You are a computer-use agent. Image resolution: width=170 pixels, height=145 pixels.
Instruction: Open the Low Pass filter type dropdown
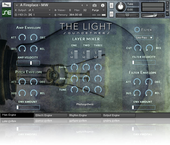tap(144, 38)
